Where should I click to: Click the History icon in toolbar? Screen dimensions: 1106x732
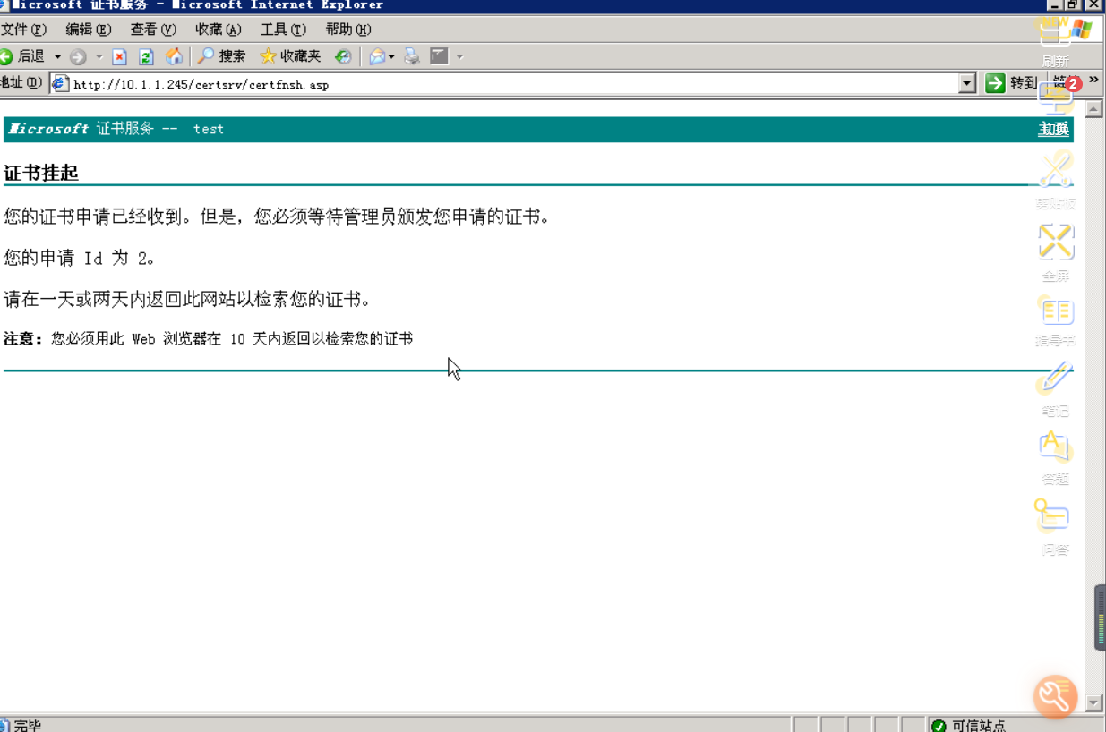343,56
